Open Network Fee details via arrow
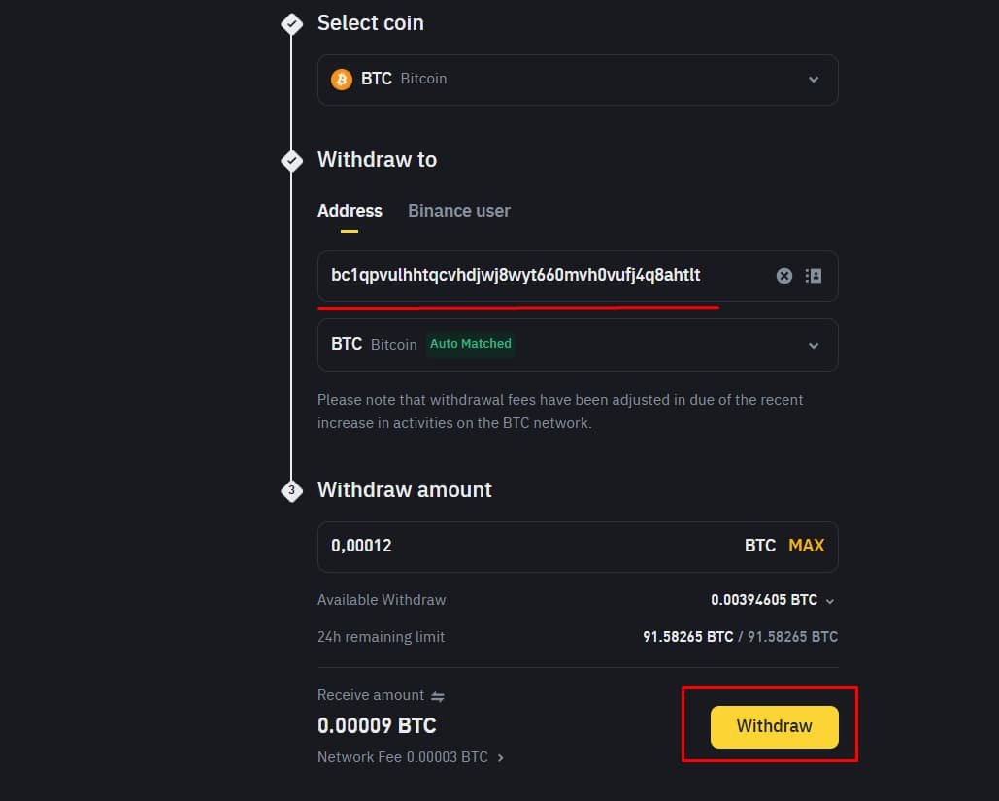The height and width of the screenshot is (801, 999). click(x=500, y=757)
